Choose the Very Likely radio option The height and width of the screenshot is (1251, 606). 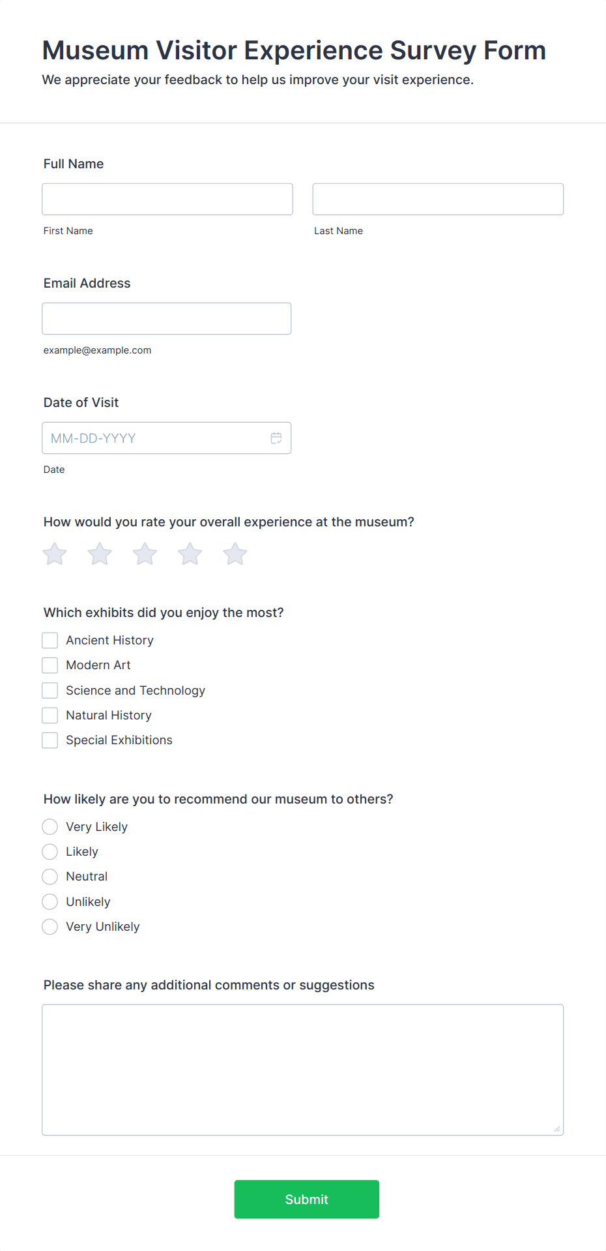point(50,827)
